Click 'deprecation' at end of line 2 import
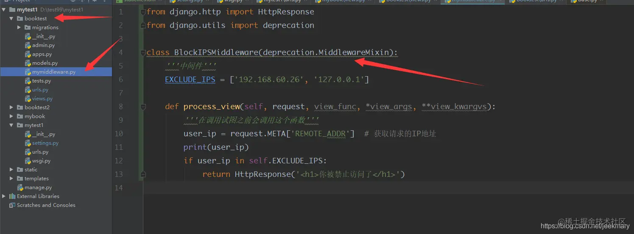 (x=288, y=25)
